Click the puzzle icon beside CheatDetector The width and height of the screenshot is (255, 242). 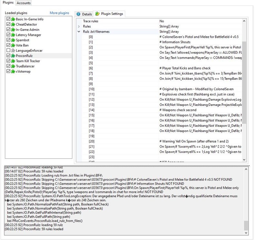pos(13,25)
